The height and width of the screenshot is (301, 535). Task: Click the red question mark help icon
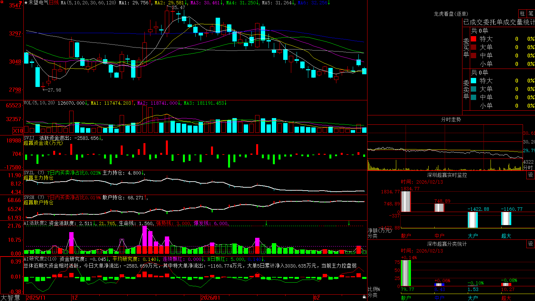[20, 3]
